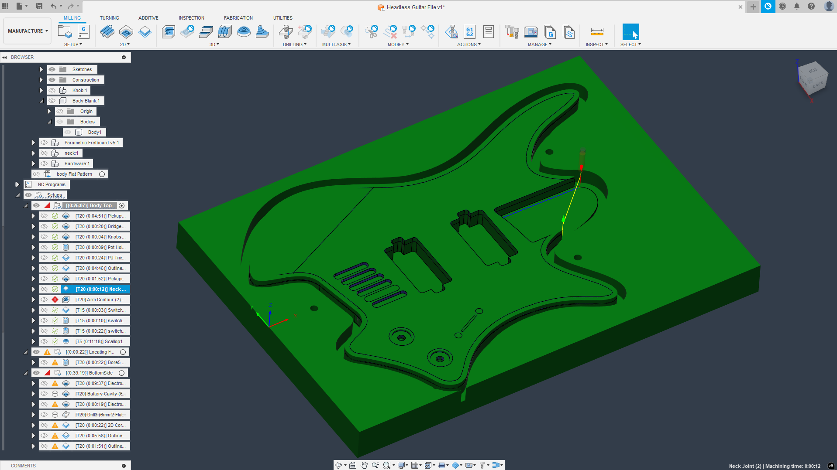Screen dimensions: 837x470
Task: Switch to the ADDITIVE tab
Action: click(x=148, y=18)
